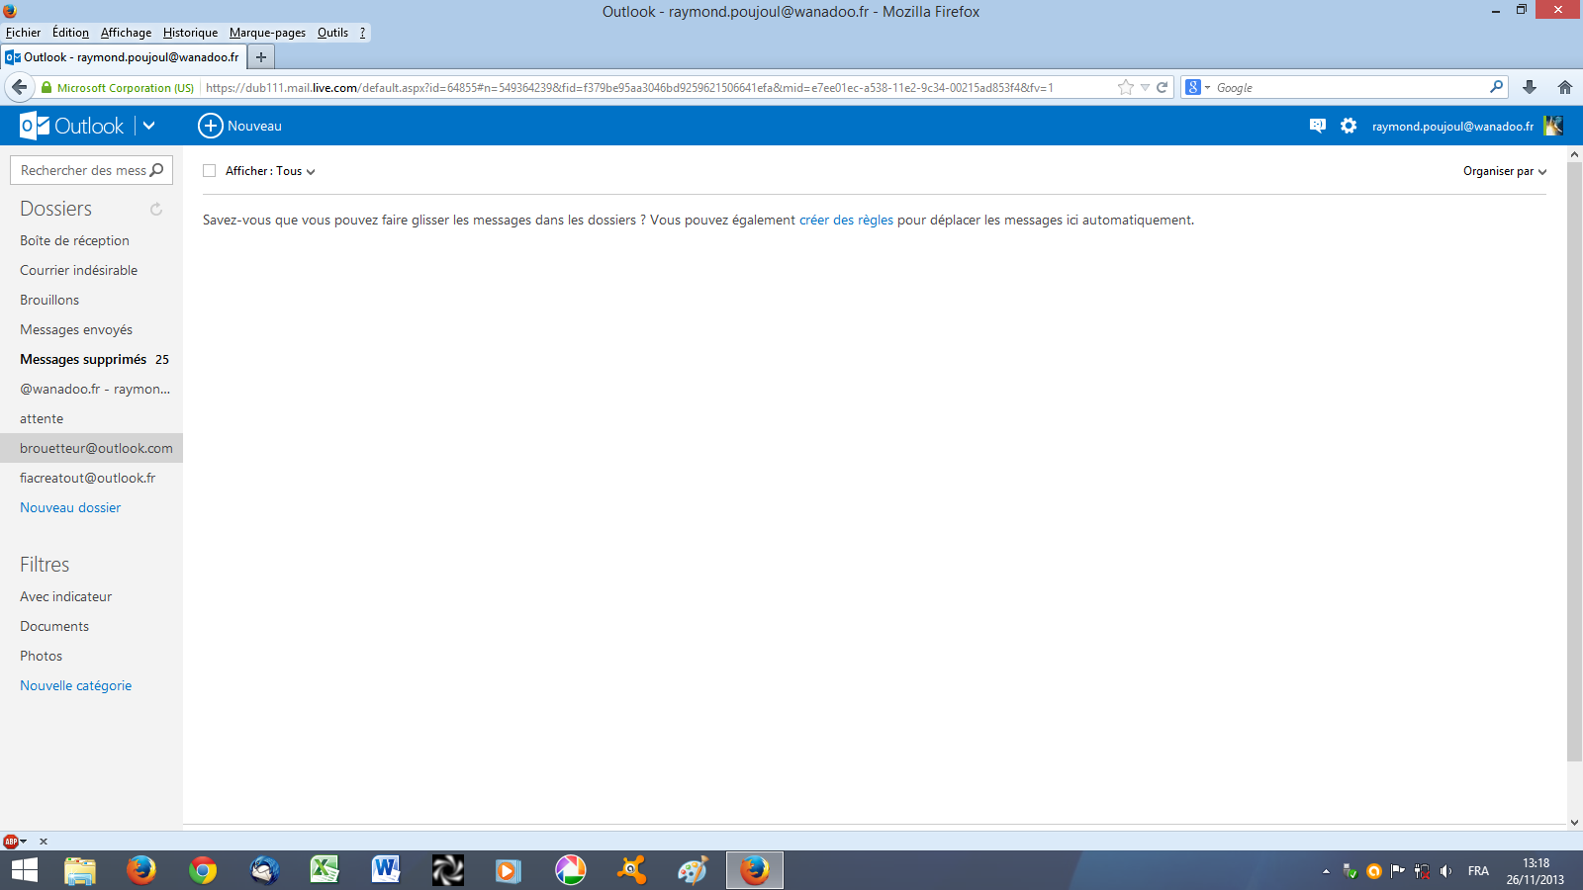Click the Nouveau dossier link
Screen dimensions: 1583x890
click(x=70, y=507)
